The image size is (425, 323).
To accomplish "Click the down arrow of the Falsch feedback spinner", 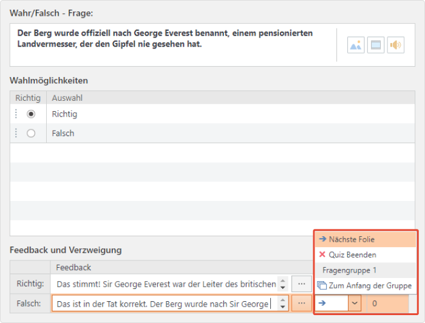I will point(283,307).
